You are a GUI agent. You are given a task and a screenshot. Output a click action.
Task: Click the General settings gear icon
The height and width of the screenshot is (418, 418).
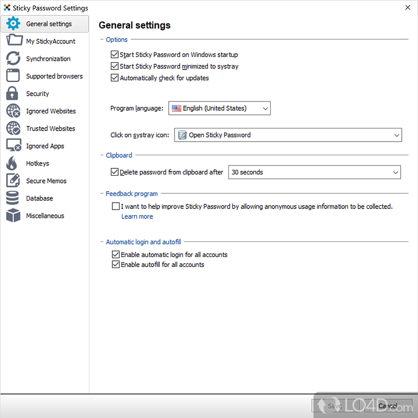[13, 24]
